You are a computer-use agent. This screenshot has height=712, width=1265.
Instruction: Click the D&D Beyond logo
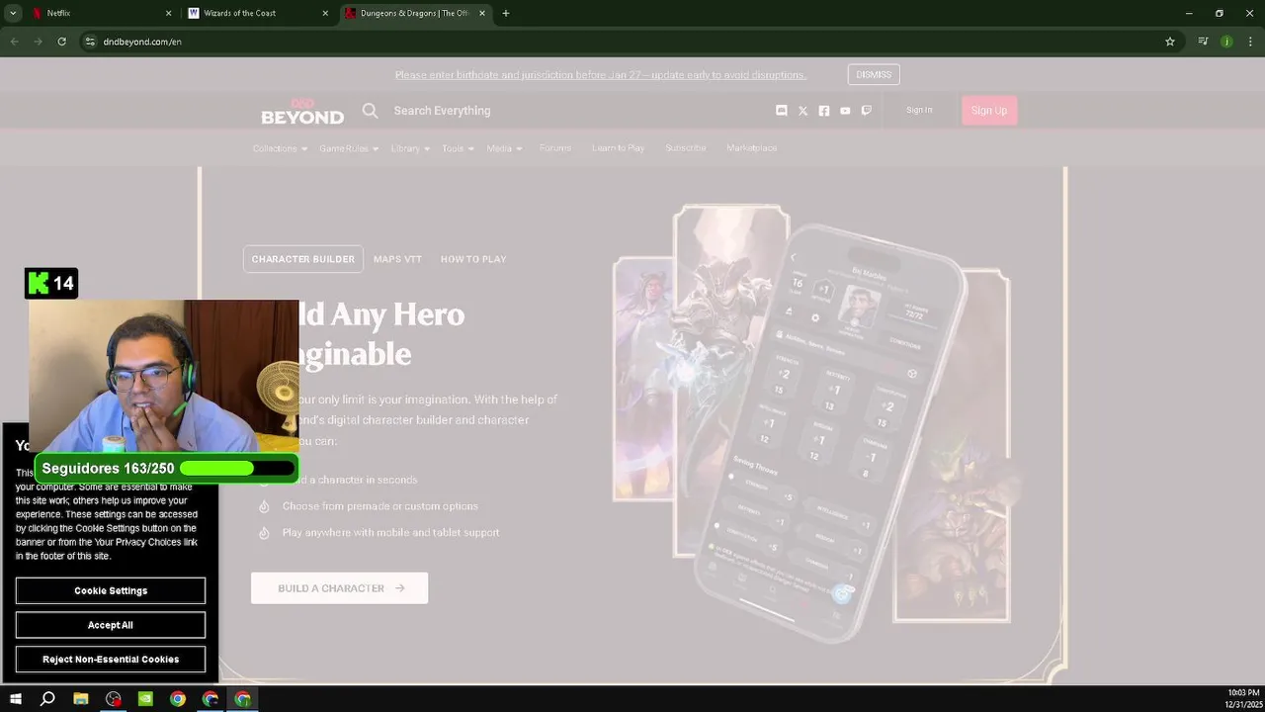coord(302,111)
